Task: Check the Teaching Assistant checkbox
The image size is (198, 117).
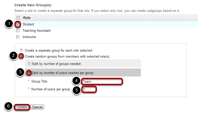Action: coord(18,31)
